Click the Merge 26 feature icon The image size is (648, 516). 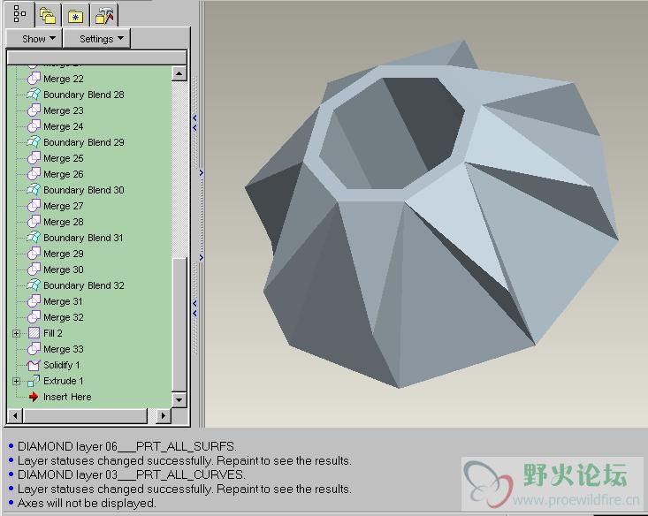[34, 174]
